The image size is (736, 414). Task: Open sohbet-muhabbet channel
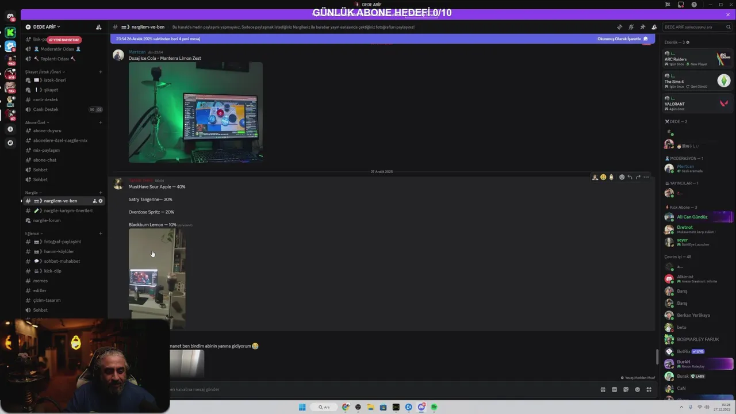62,261
